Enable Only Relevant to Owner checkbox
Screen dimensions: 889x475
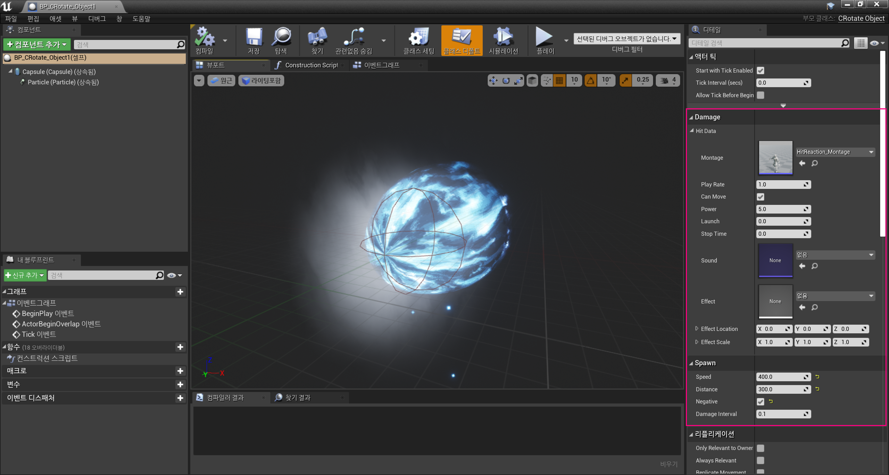tap(761, 448)
